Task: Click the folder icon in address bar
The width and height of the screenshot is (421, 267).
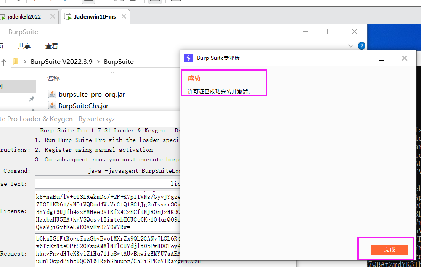Action: 16,62
